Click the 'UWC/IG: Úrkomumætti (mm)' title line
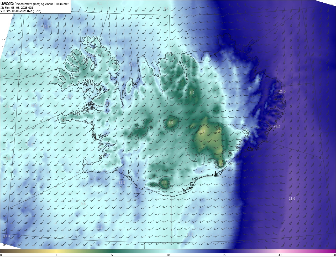 click(x=35, y=4)
